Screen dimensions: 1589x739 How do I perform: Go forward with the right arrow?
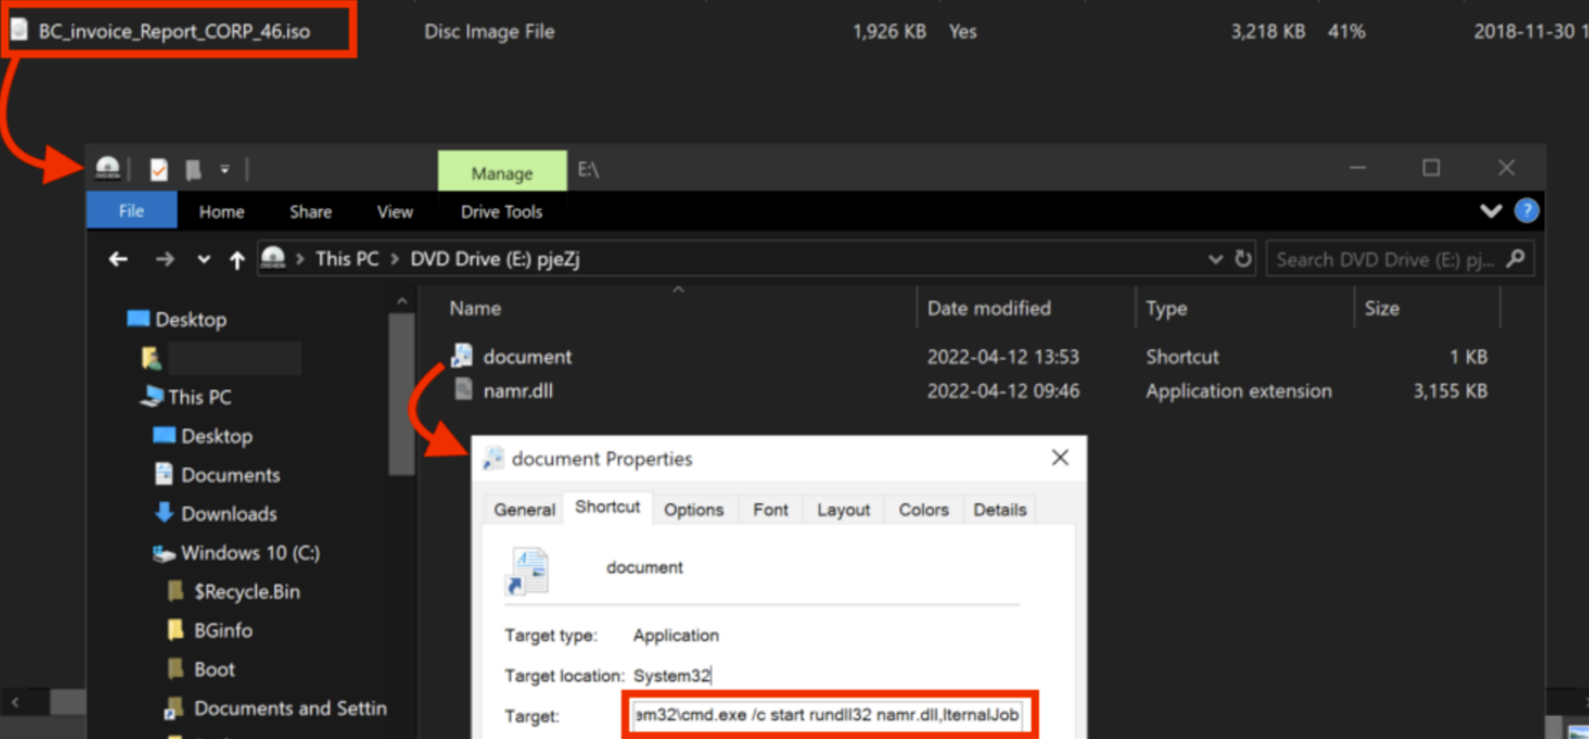(x=165, y=259)
